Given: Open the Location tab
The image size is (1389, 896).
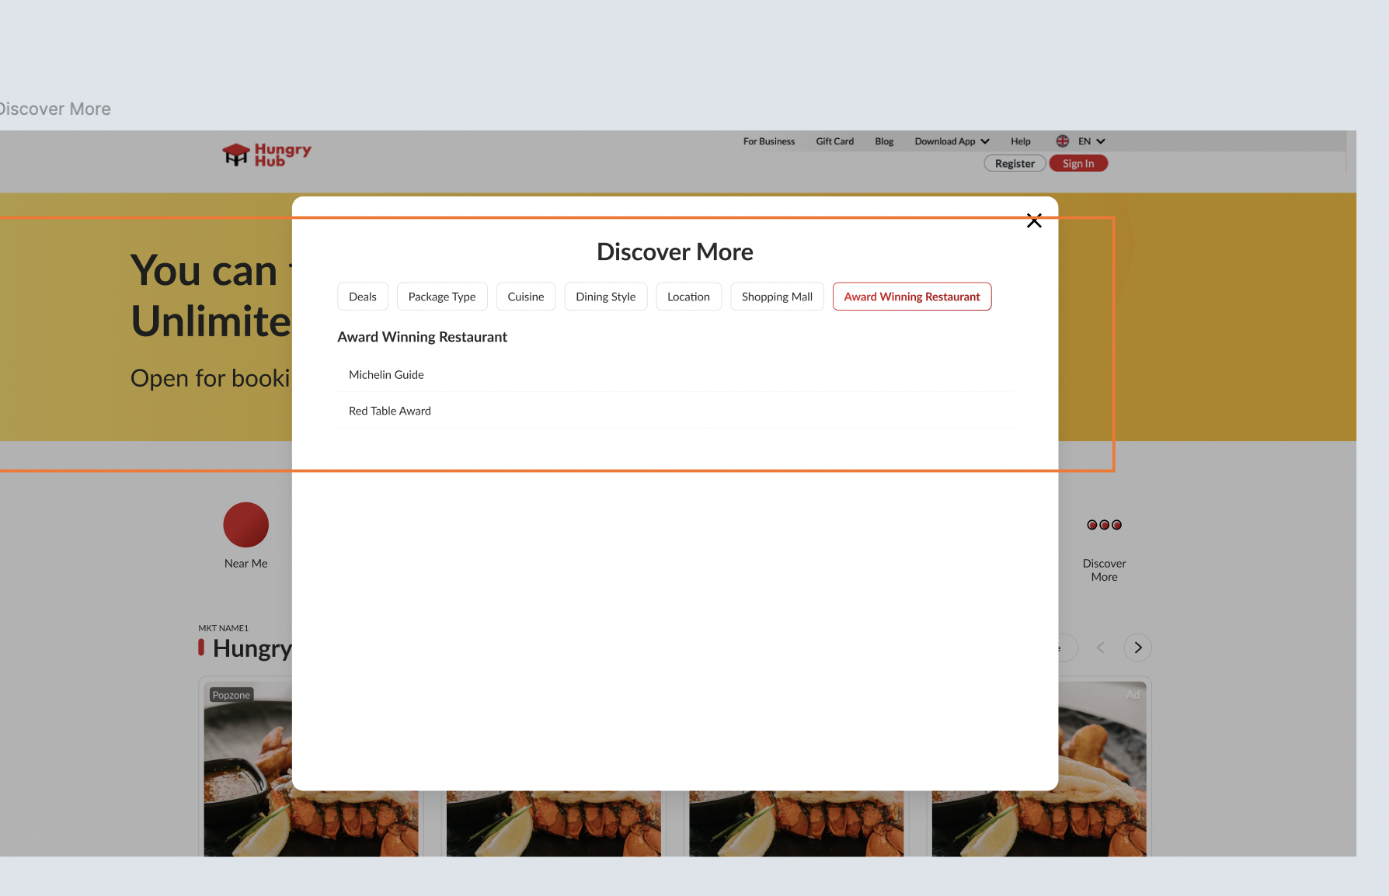Looking at the screenshot, I should (x=688, y=297).
